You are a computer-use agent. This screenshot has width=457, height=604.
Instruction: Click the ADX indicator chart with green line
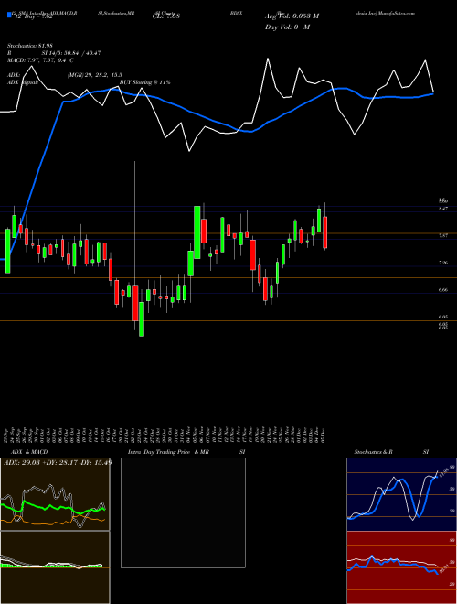click(x=55, y=494)
